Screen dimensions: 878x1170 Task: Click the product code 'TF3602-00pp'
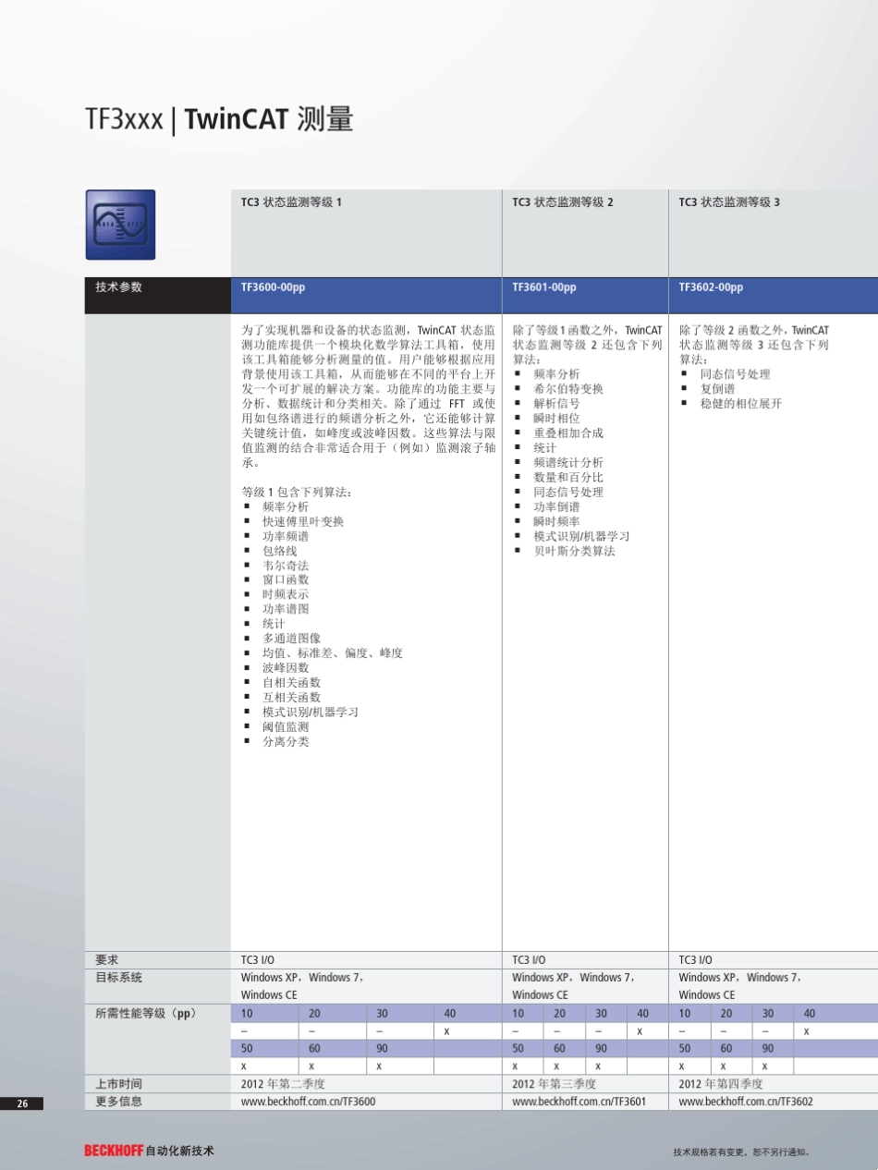pos(711,287)
